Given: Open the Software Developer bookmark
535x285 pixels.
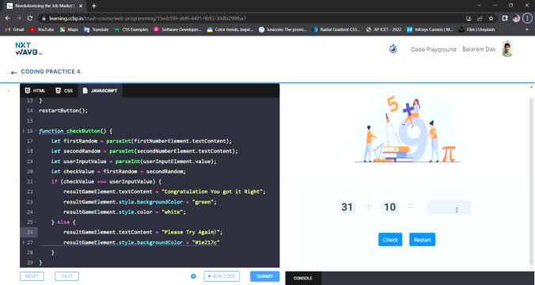Looking at the screenshot, I should 177,30.
